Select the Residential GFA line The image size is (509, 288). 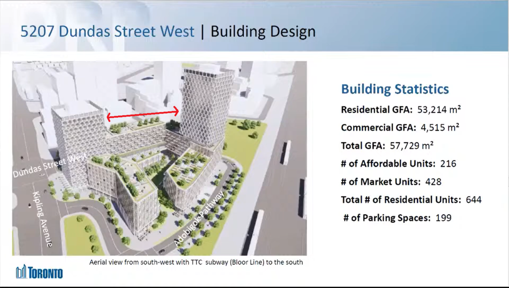pyautogui.click(x=401, y=110)
